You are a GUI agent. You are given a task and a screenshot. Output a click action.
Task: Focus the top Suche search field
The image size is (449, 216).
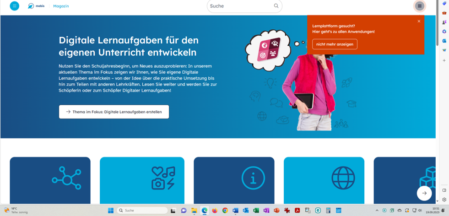click(x=244, y=6)
